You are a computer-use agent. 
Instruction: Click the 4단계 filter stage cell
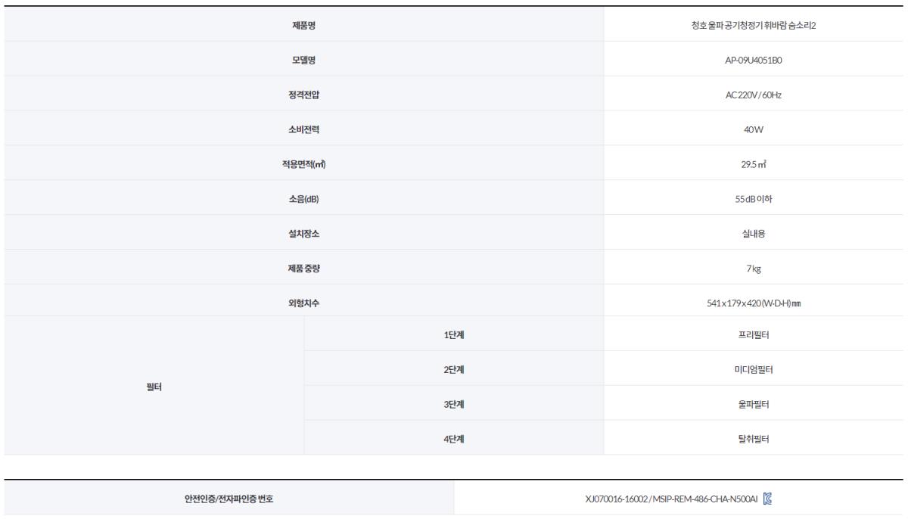click(x=453, y=439)
